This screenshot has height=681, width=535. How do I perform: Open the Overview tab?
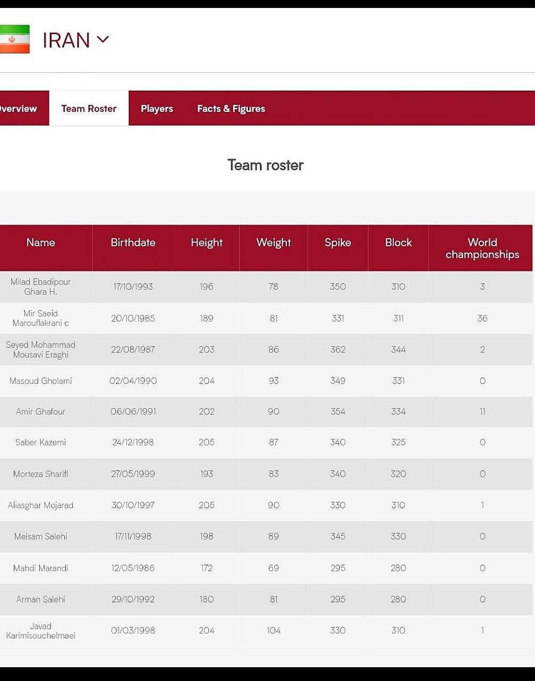point(19,109)
